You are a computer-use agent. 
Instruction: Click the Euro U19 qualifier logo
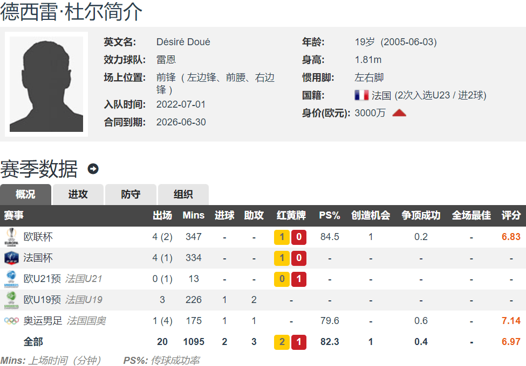pyautogui.click(x=11, y=300)
